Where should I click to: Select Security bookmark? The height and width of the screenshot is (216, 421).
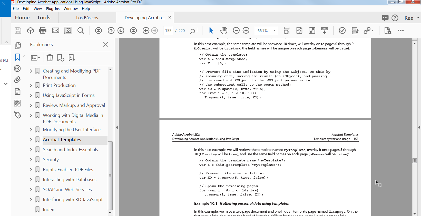51,160
